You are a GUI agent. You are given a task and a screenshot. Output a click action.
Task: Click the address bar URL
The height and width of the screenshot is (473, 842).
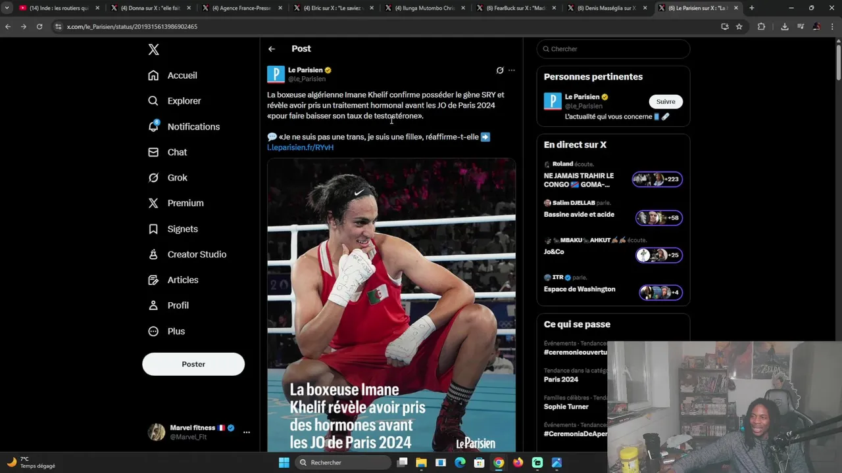pyautogui.click(x=132, y=27)
